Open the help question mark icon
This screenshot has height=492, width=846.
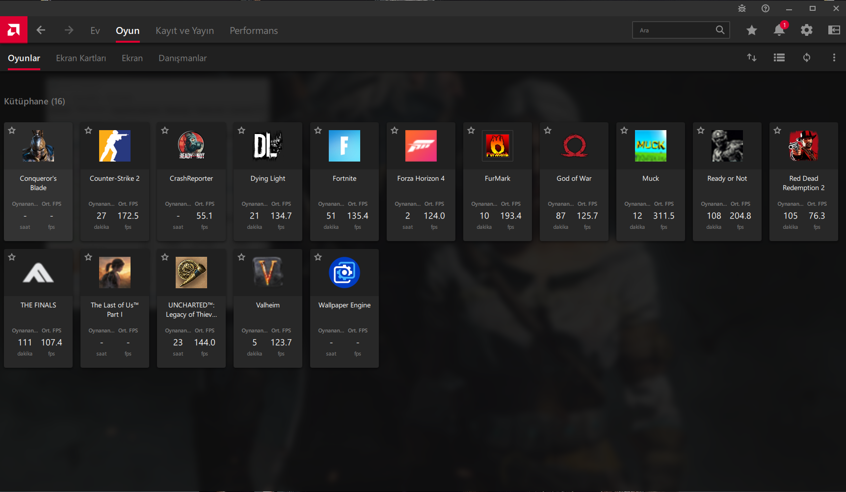[765, 8]
